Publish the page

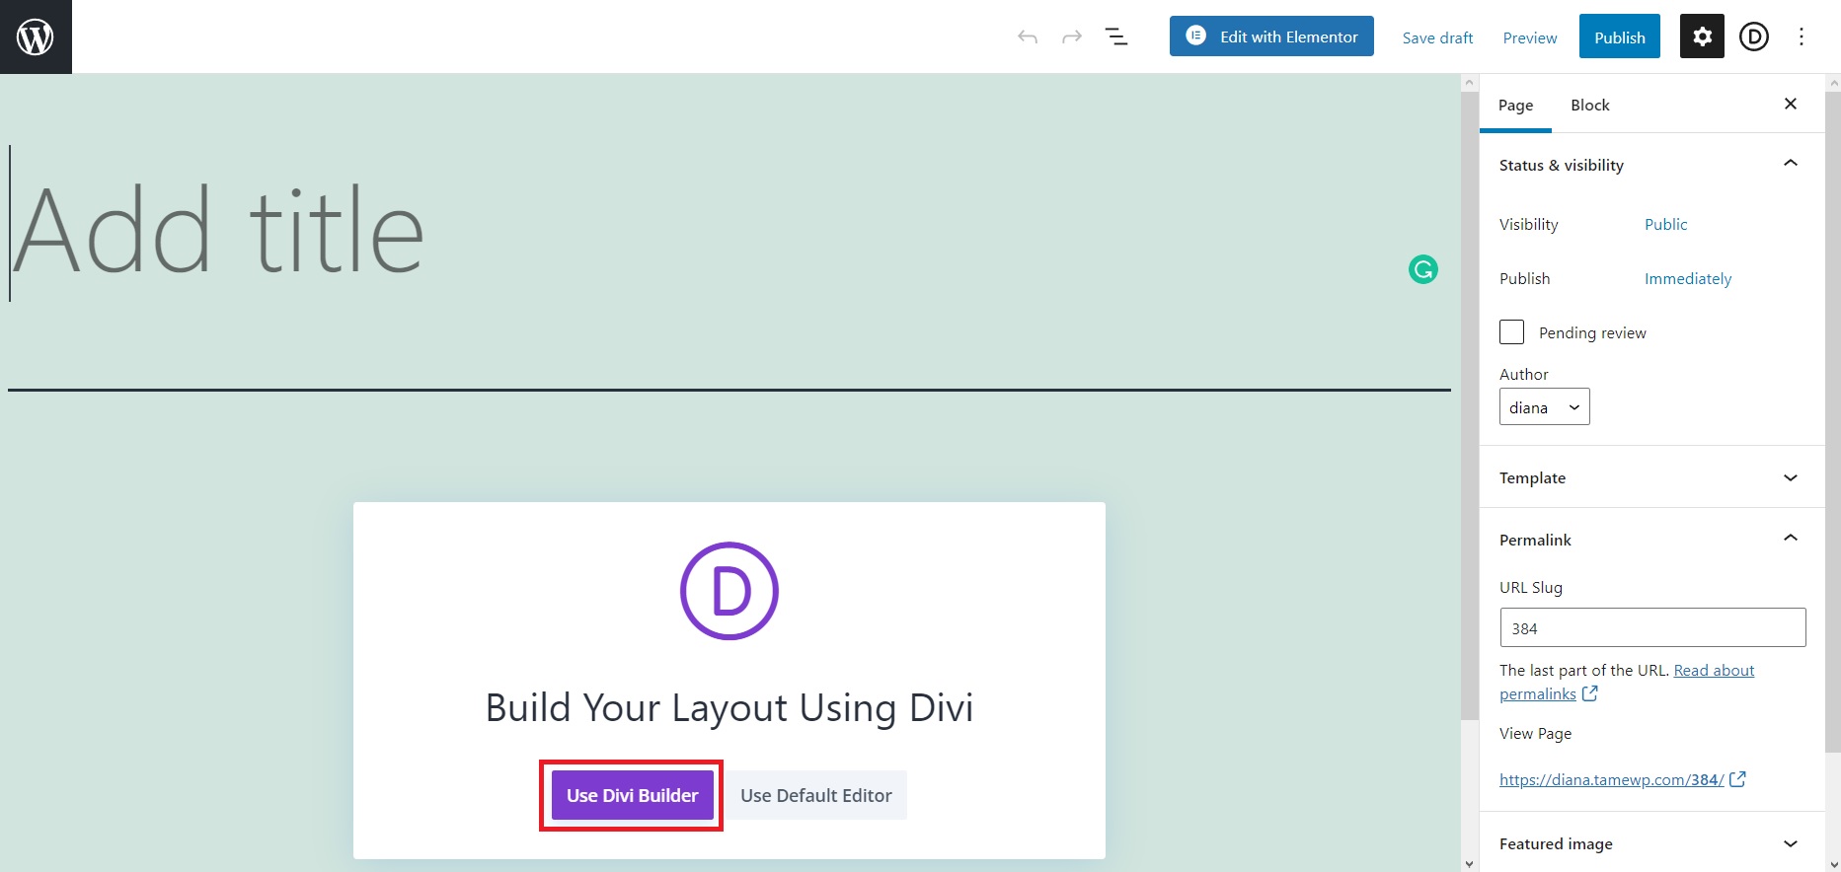coord(1620,36)
